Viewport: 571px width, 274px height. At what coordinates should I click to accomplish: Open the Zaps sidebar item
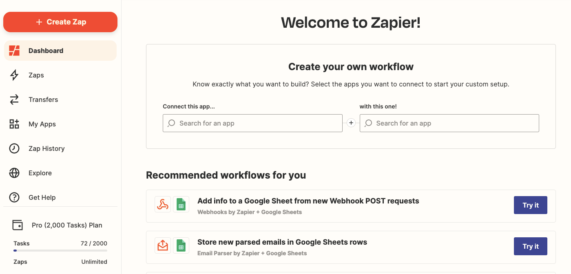tap(60, 75)
